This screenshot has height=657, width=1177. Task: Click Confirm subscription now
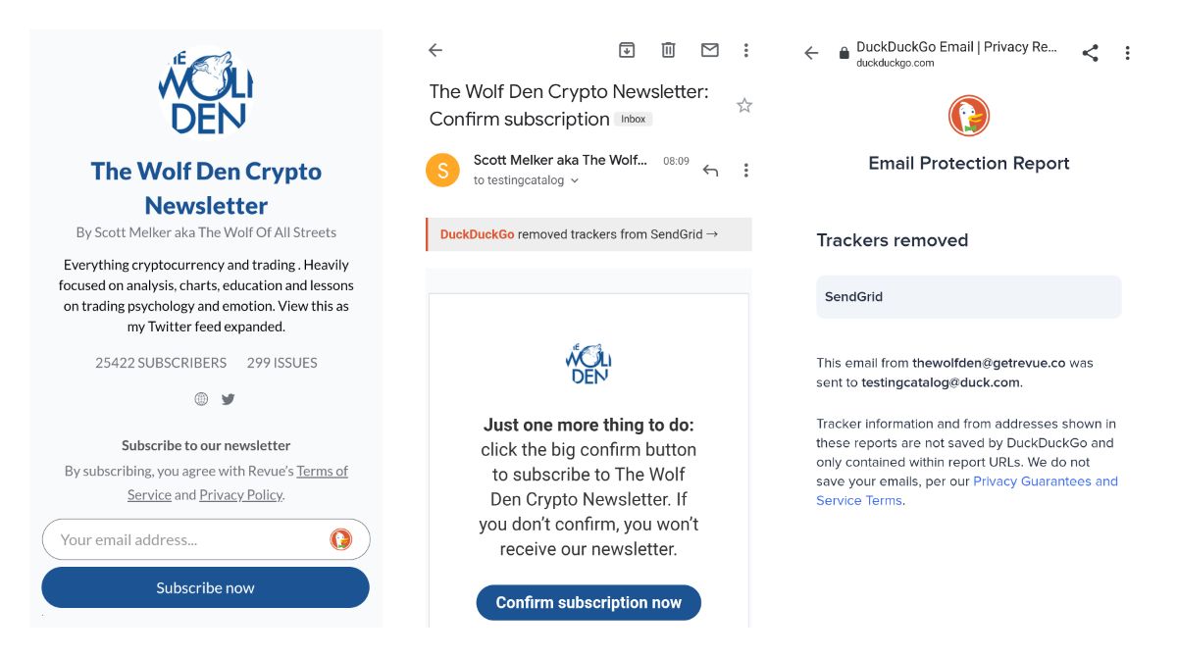pos(588,602)
